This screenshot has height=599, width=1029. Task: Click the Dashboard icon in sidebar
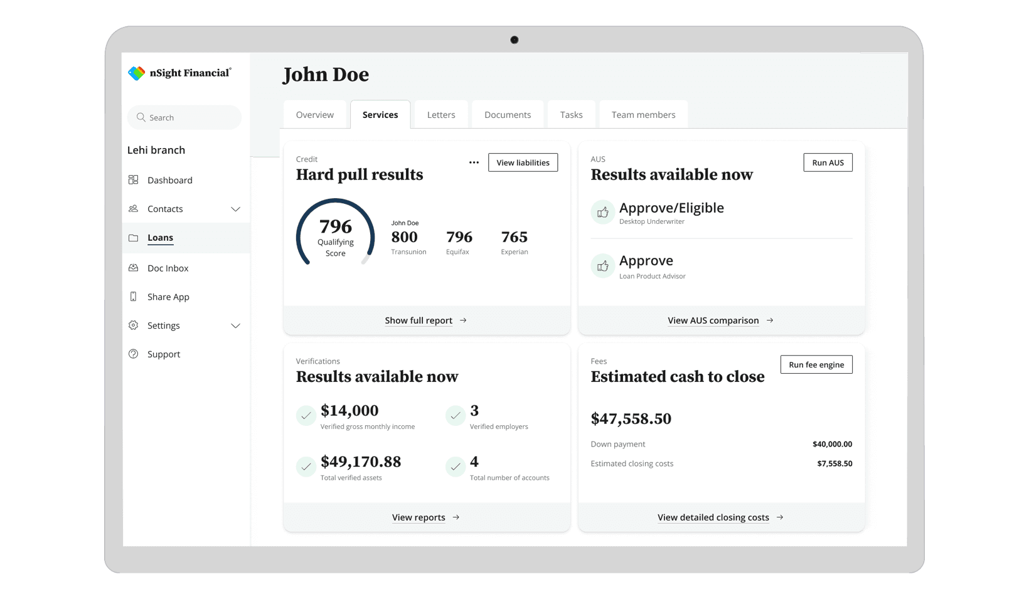pyautogui.click(x=134, y=180)
